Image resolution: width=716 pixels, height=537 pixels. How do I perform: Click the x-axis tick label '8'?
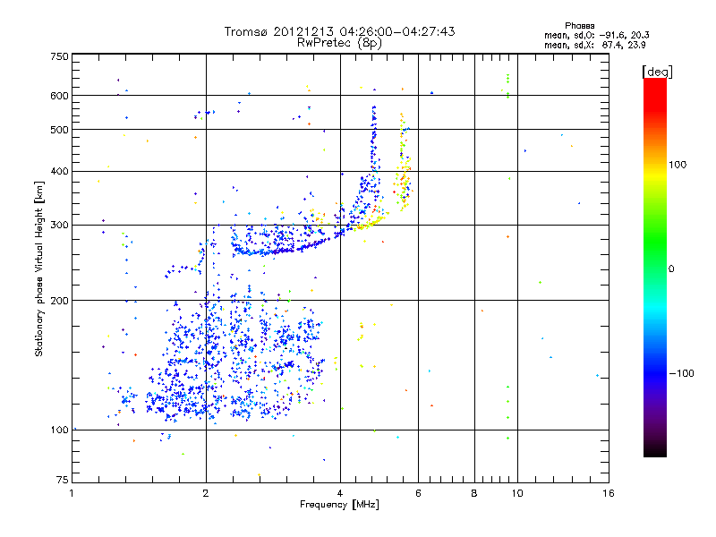(474, 493)
